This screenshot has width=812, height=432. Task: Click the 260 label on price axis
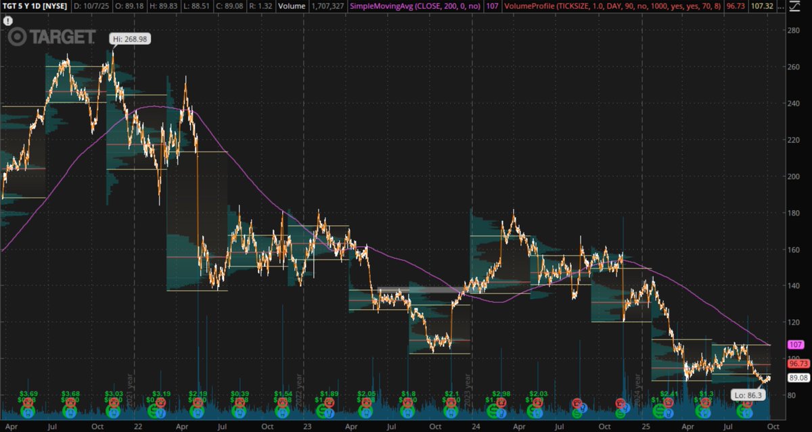pos(793,67)
